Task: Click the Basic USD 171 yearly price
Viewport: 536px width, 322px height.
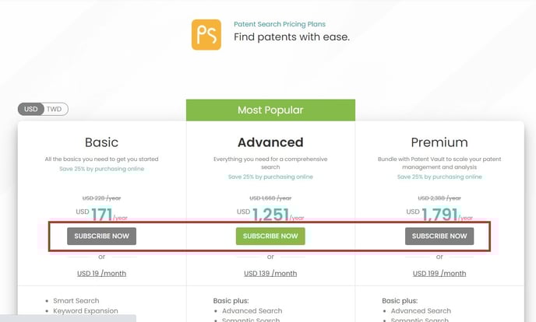Action: point(101,214)
